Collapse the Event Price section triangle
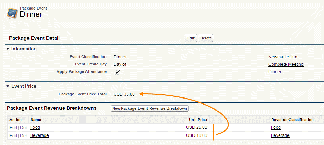Screen dimensions: 324x145 pos(8,86)
